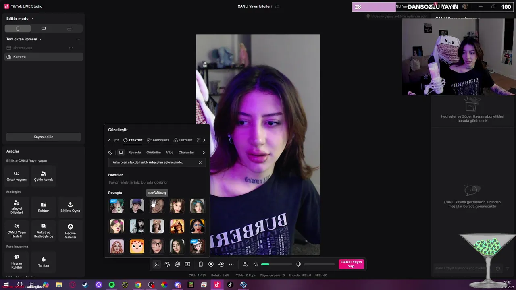
Task: Remove effect with the no-effect icon
Action: click(x=110, y=153)
